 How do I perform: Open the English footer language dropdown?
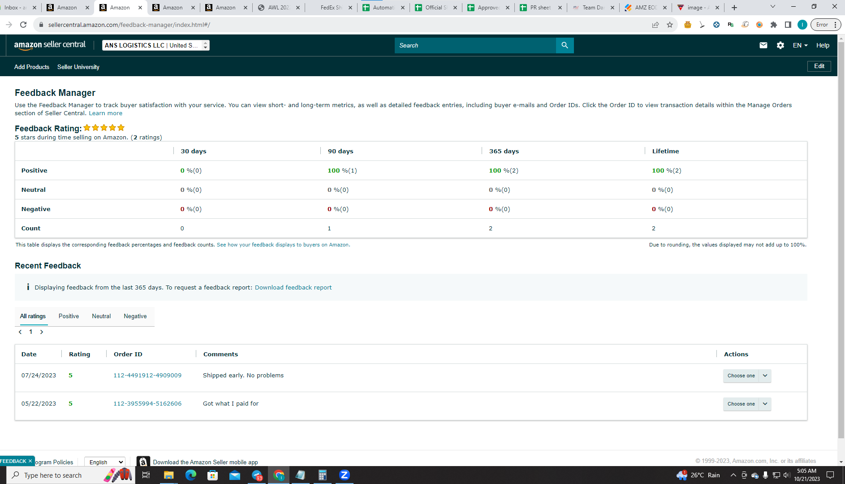(x=105, y=462)
